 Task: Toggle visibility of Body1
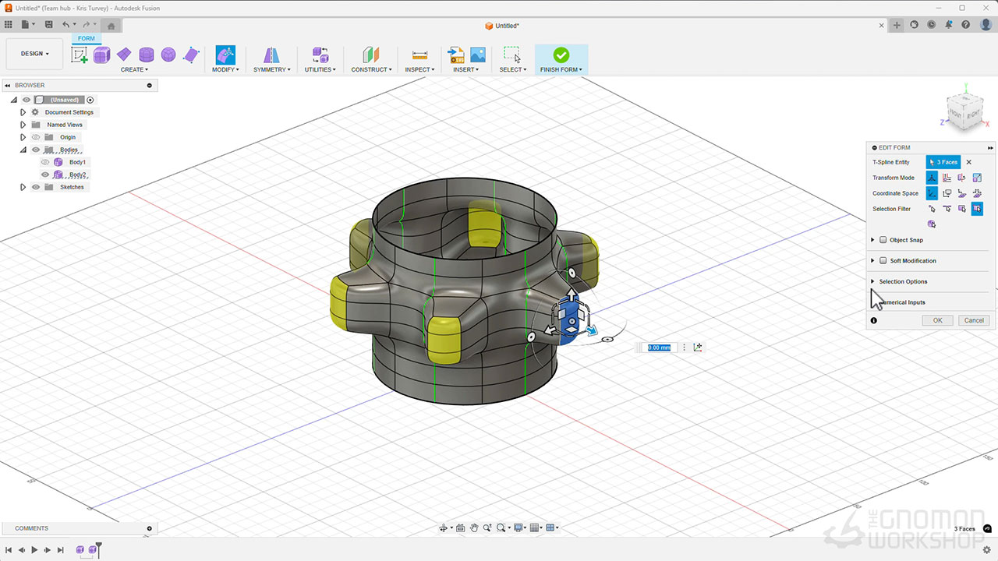pos(45,162)
